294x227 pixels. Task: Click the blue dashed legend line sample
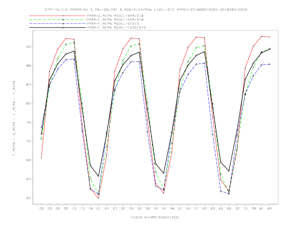coord(58,24)
